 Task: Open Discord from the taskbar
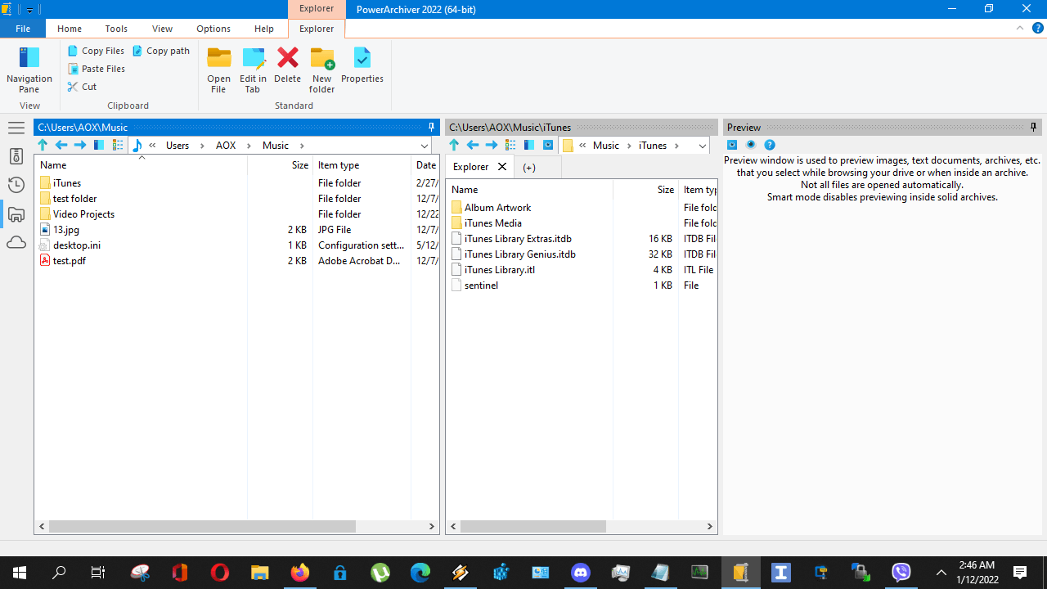click(581, 573)
